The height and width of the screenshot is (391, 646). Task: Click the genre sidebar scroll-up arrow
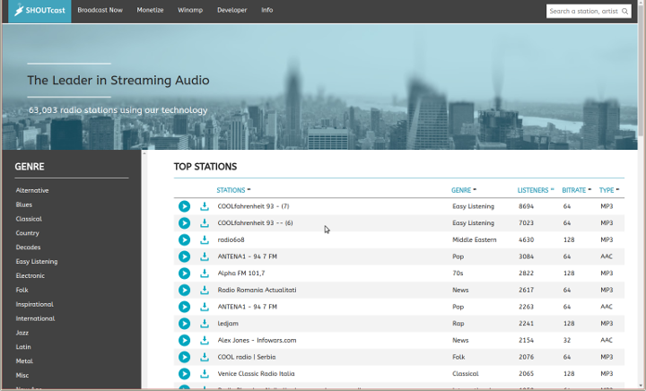coord(144,153)
